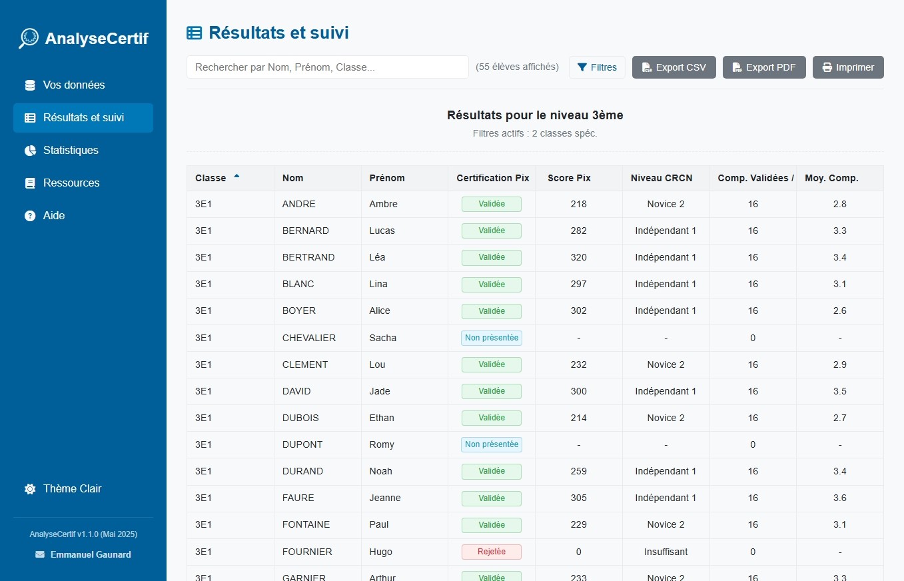Click score 305 in FAURE row
Screen dimensions: 904x581
[579, 498]
